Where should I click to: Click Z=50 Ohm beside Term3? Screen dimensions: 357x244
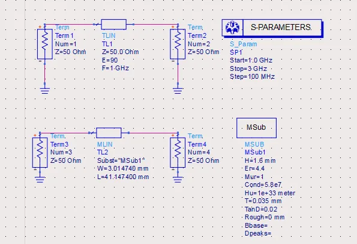[65, 160]
